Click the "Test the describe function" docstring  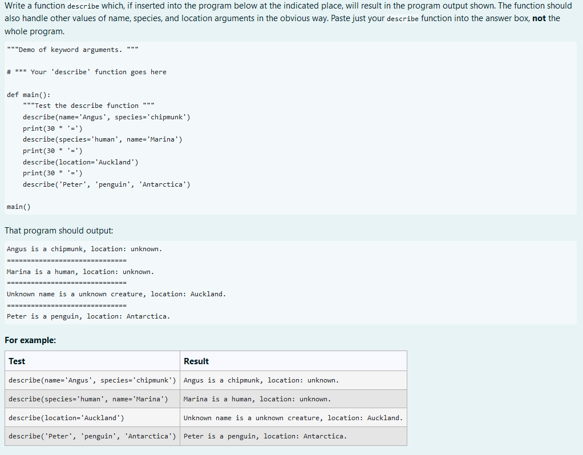click(88, 106)
